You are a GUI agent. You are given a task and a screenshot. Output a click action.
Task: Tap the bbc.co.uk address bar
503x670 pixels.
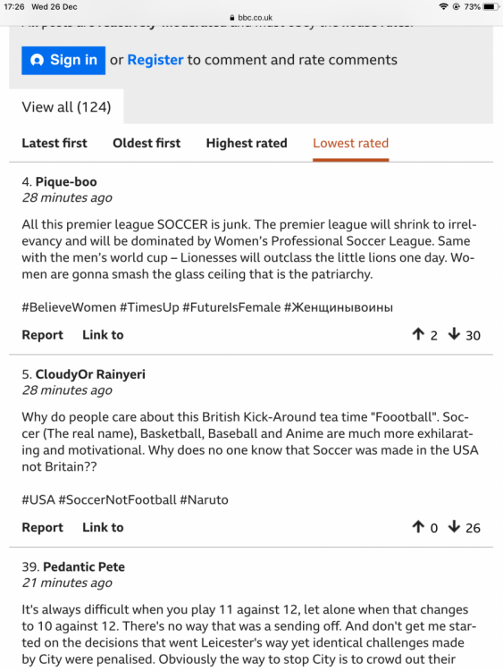pos(251,18)
